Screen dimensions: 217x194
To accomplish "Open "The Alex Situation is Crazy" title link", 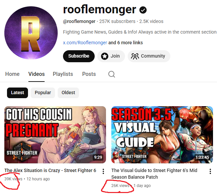I will pos(50,170).
